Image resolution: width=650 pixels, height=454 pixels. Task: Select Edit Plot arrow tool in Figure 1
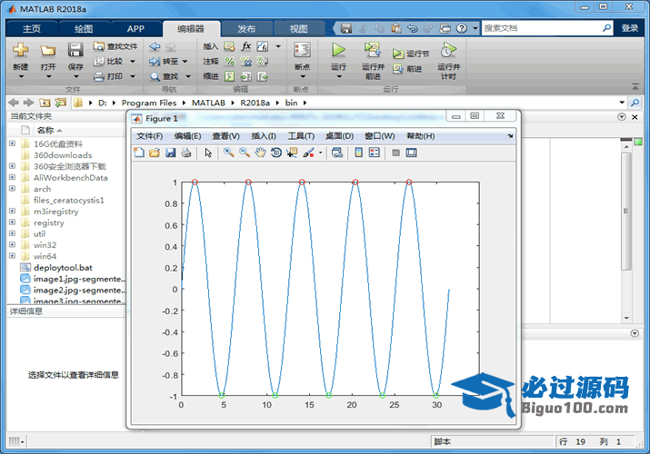208,153
